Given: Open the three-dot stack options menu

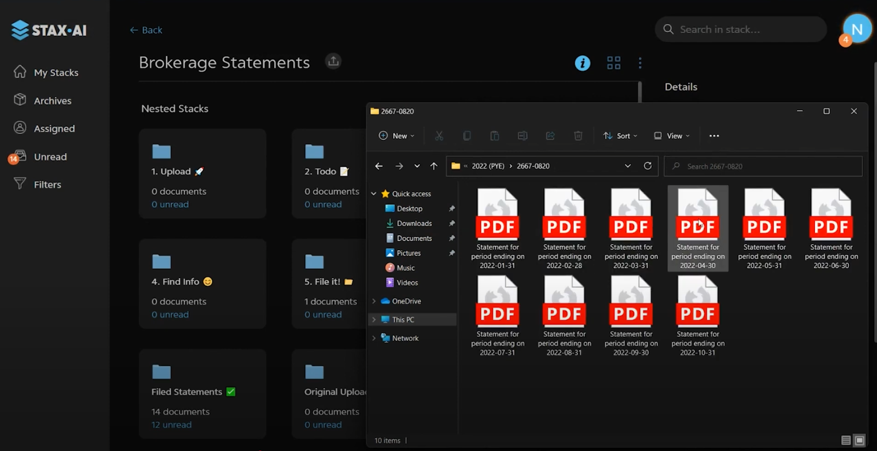Looking at the screenshot, I should tap(640, 63).
